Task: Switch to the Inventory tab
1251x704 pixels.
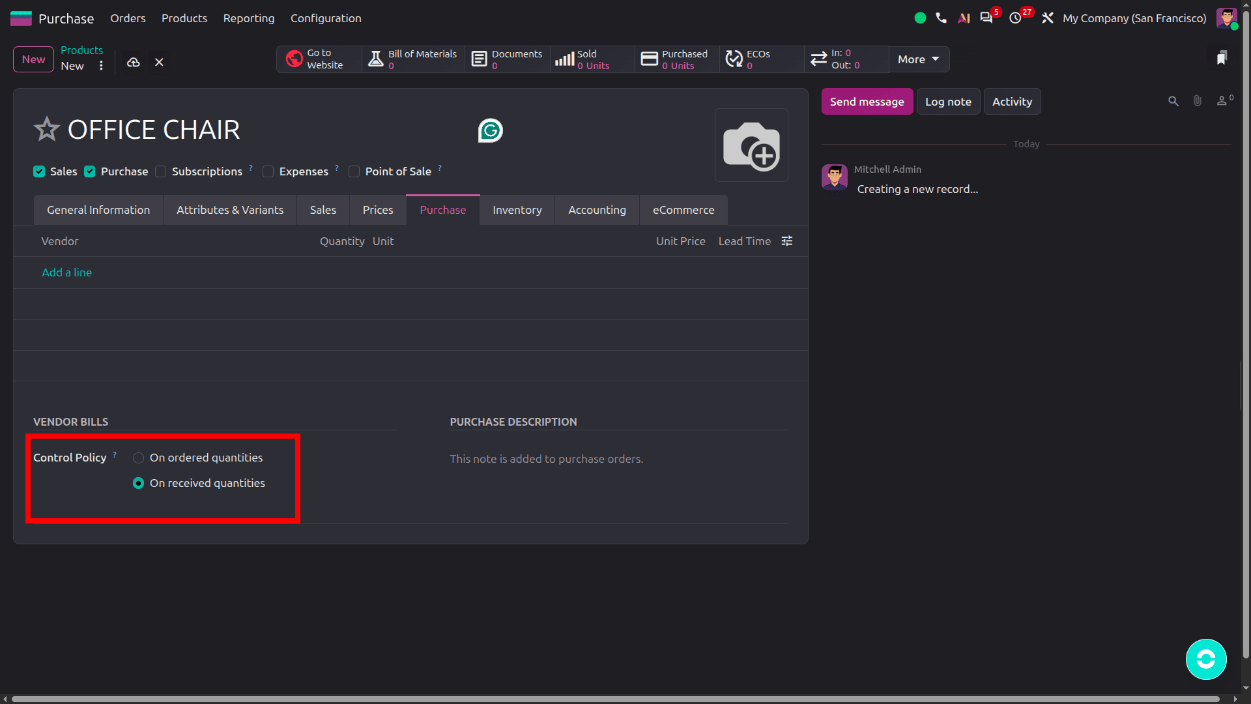Action: pos(517,210)
